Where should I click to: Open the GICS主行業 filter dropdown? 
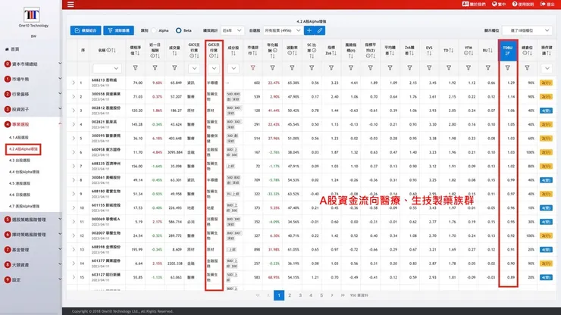[194, 68]
